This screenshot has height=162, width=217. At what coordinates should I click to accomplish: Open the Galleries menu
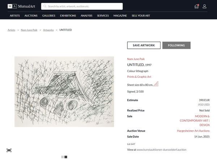(49, 16)
